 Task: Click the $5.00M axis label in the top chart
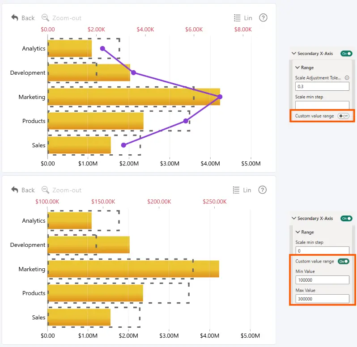[x=251, y=164]
